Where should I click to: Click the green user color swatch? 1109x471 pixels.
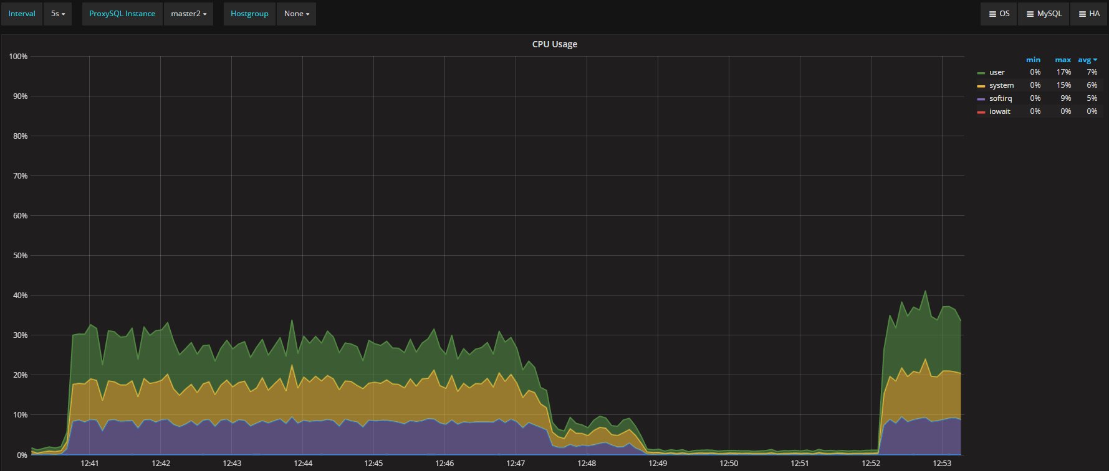[x=981, y=73]
